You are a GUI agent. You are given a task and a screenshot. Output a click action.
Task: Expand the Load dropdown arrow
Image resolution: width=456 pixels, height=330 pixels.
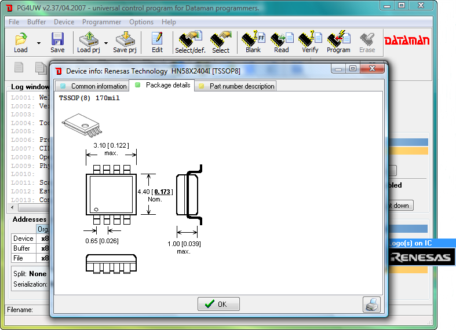(39, 43)
